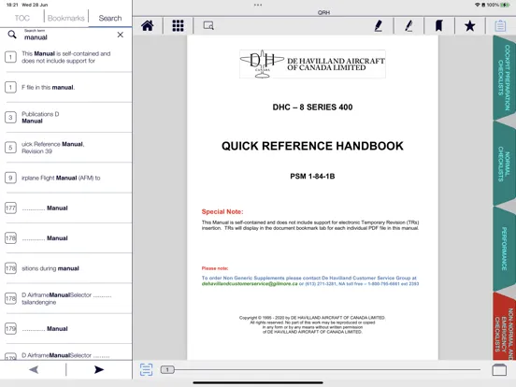This screenshot has width=516, height=387.
Task: Activate the page search magnifier tool
Action: tap(208, 25)
